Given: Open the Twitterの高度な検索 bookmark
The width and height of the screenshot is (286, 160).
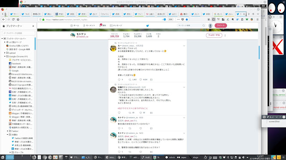Looking at the screenshot, I should 22,138.
